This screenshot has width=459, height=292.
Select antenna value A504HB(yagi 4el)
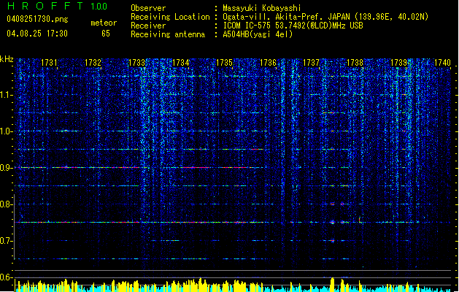(258, 34)
